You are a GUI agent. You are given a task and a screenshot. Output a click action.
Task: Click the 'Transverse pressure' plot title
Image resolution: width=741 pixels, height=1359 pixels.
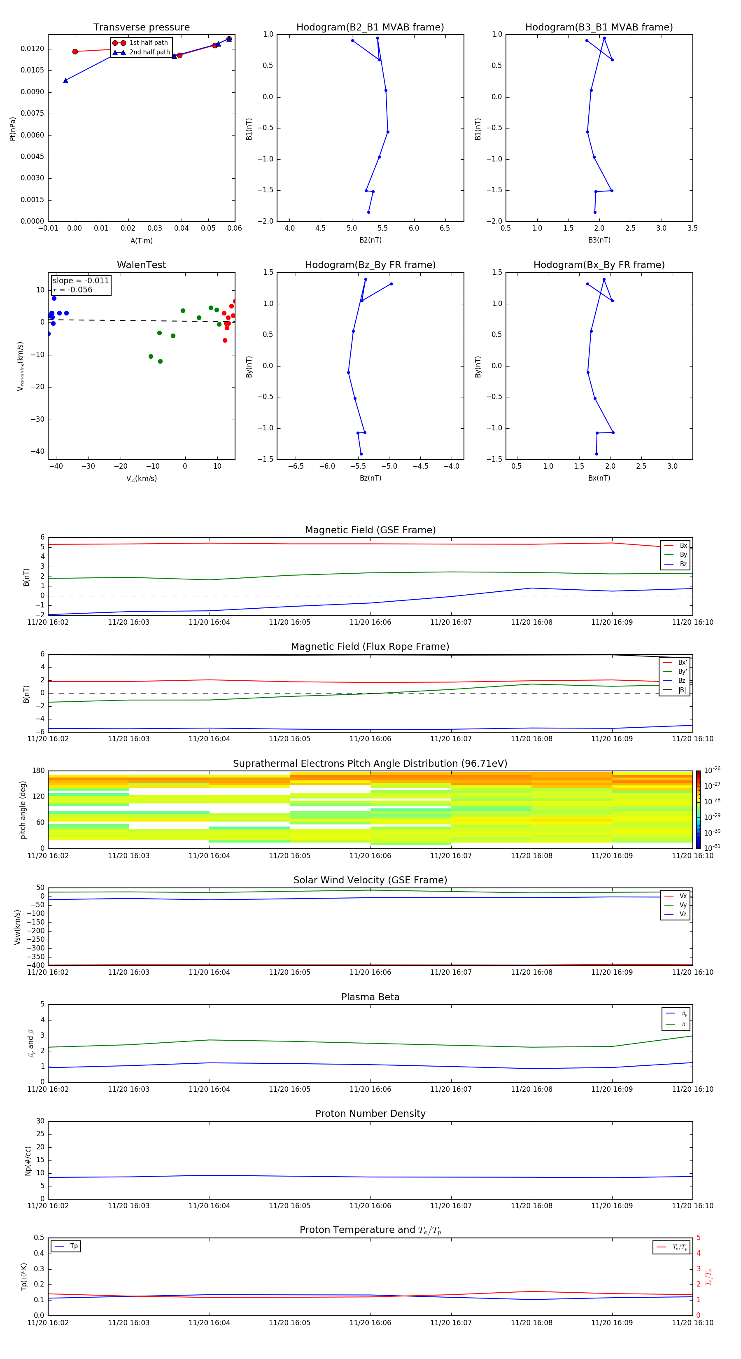[141, 27]
